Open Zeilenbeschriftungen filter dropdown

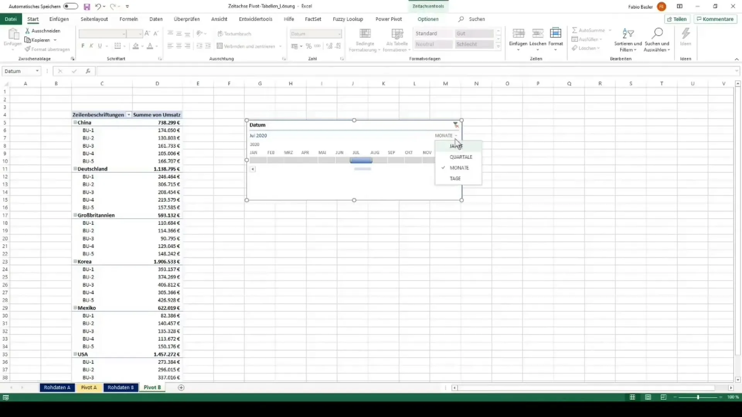point(129,115)
